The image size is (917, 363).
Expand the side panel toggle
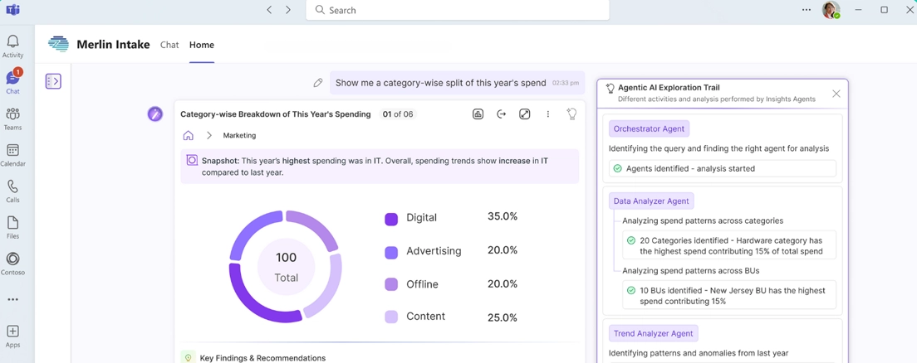53,81
